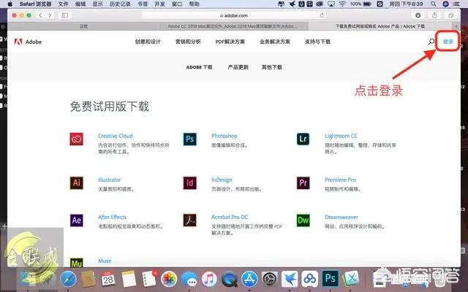Open the 历史记录 menu

120,4
